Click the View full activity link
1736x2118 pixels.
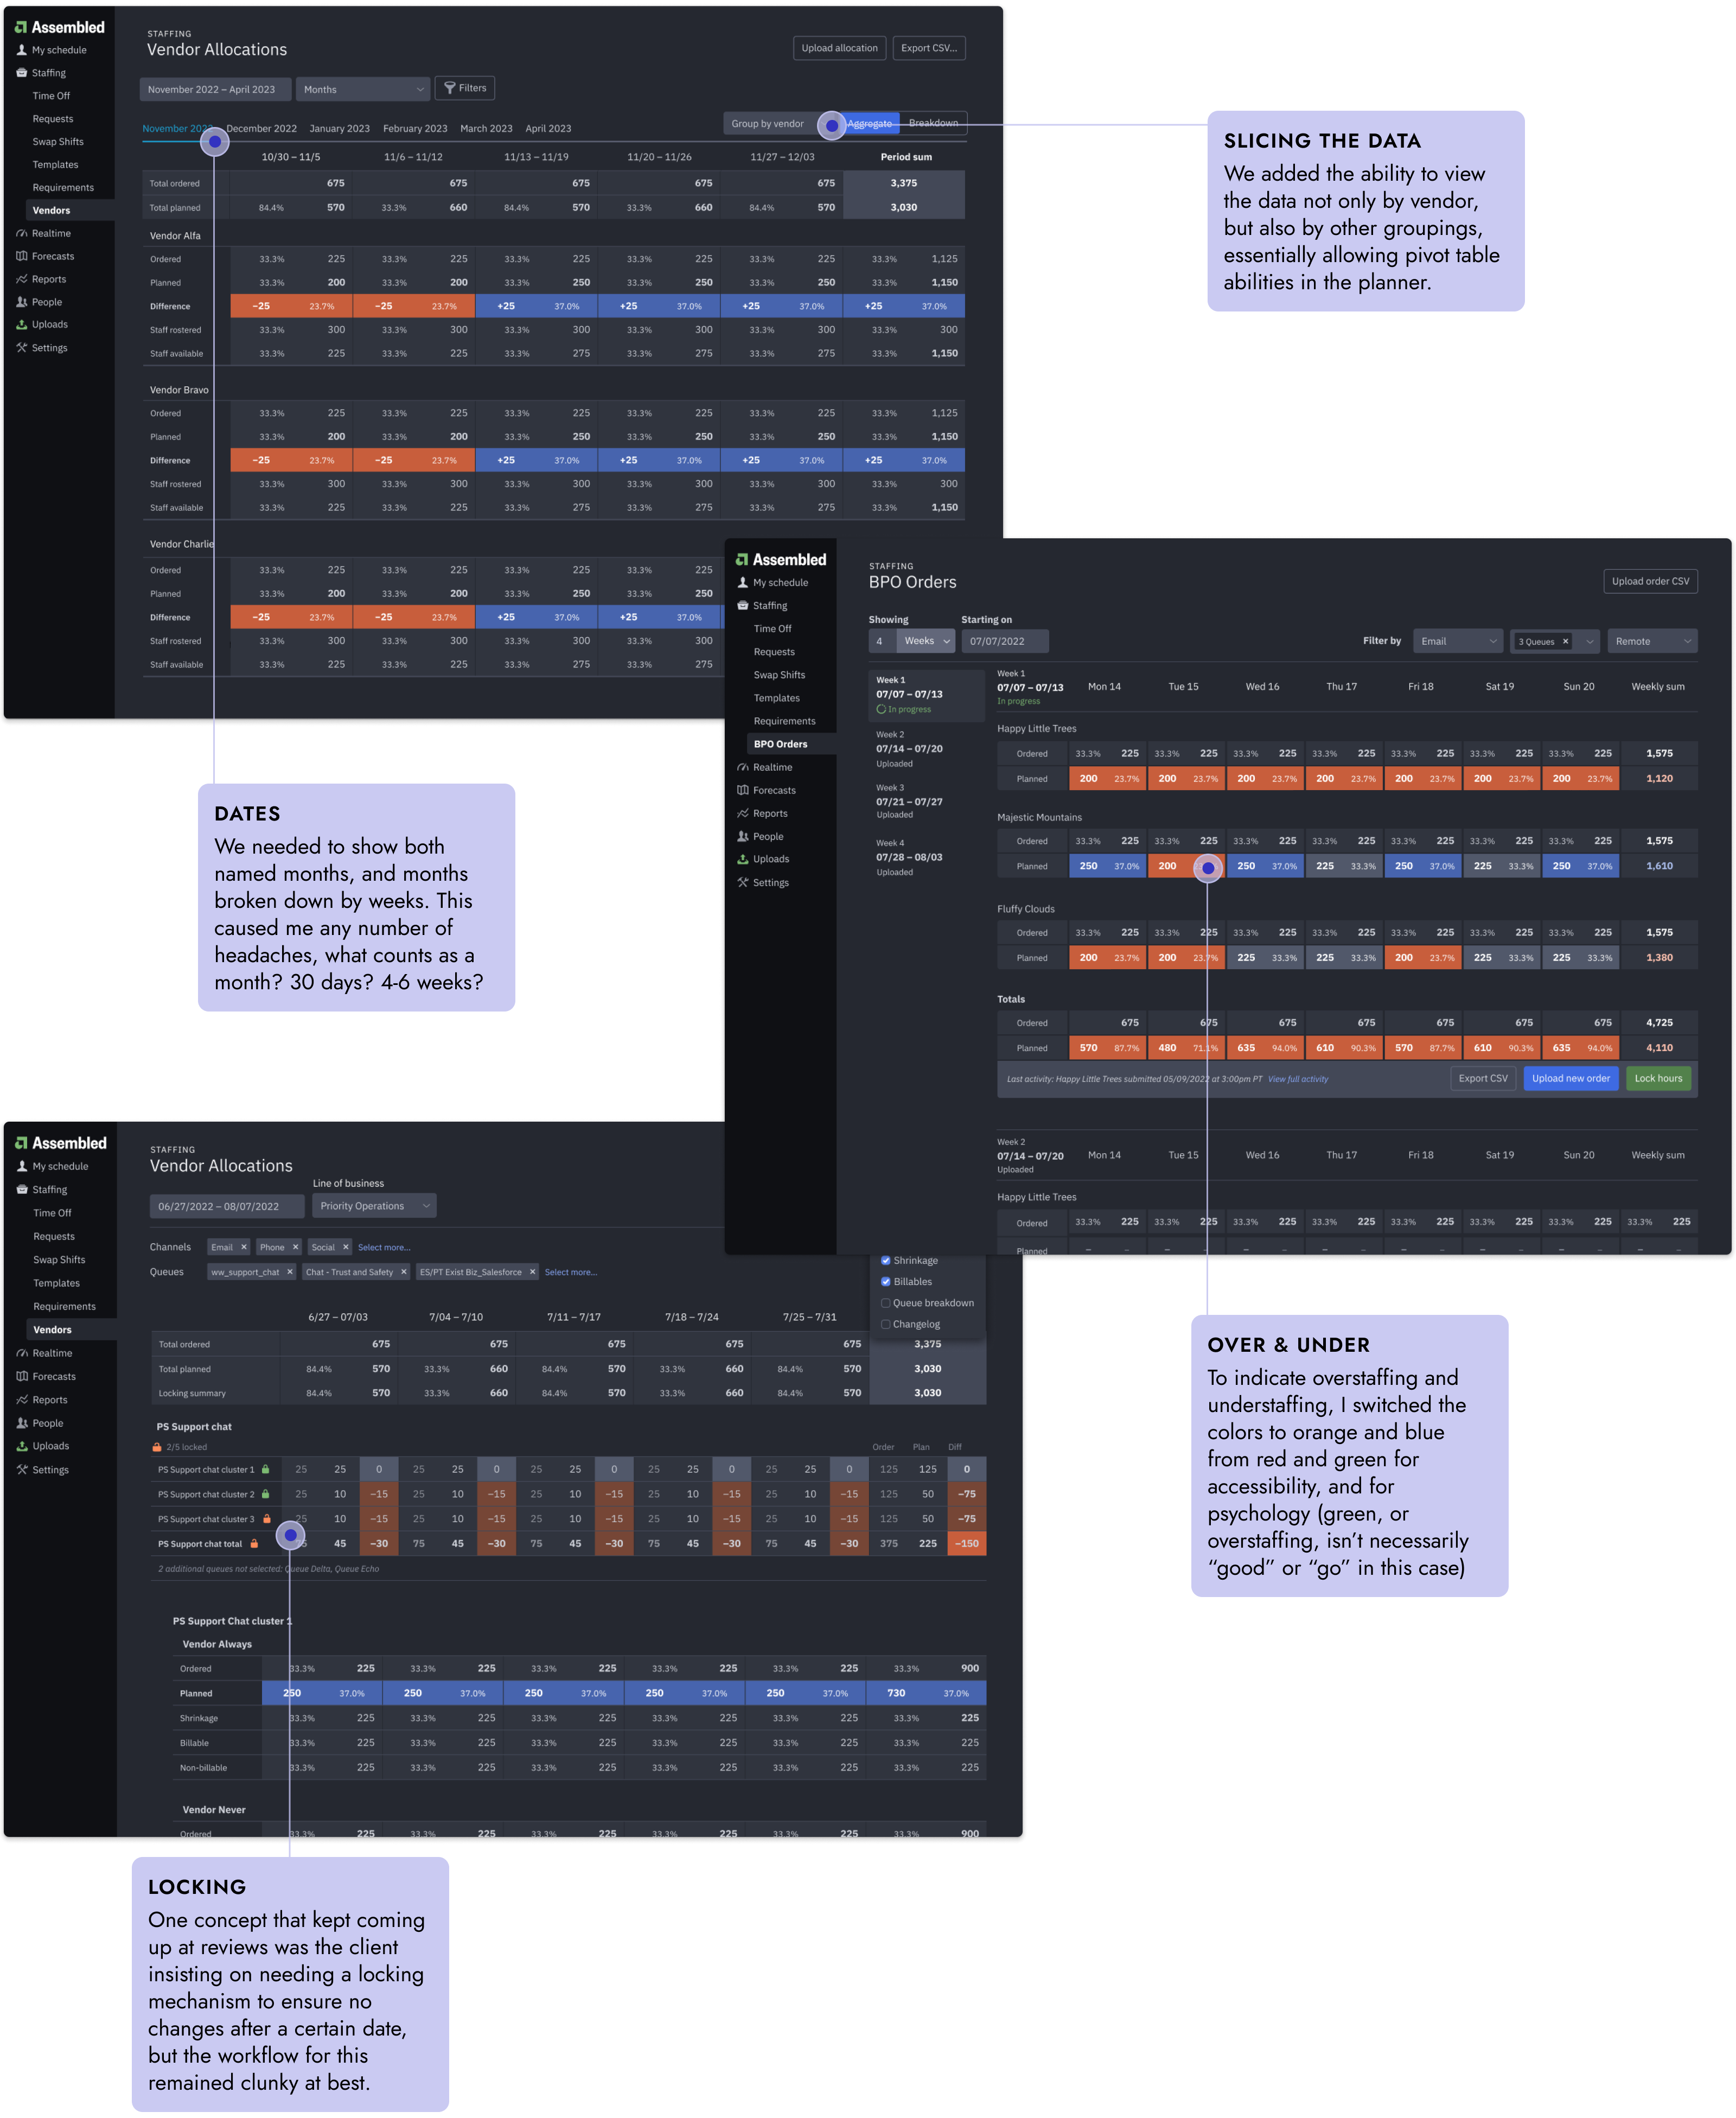coord(1298,1078)
